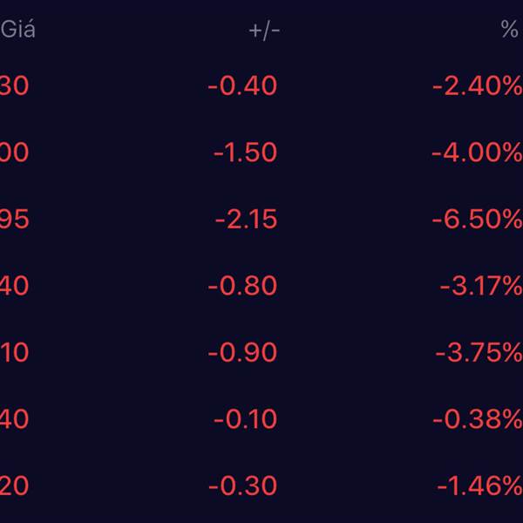Select the -0.80 change value
The height and width of the screenshot is (523, 523).
(x=242, y=286)
